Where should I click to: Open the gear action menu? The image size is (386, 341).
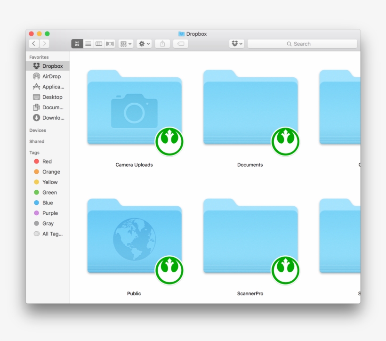click(144, 44)
